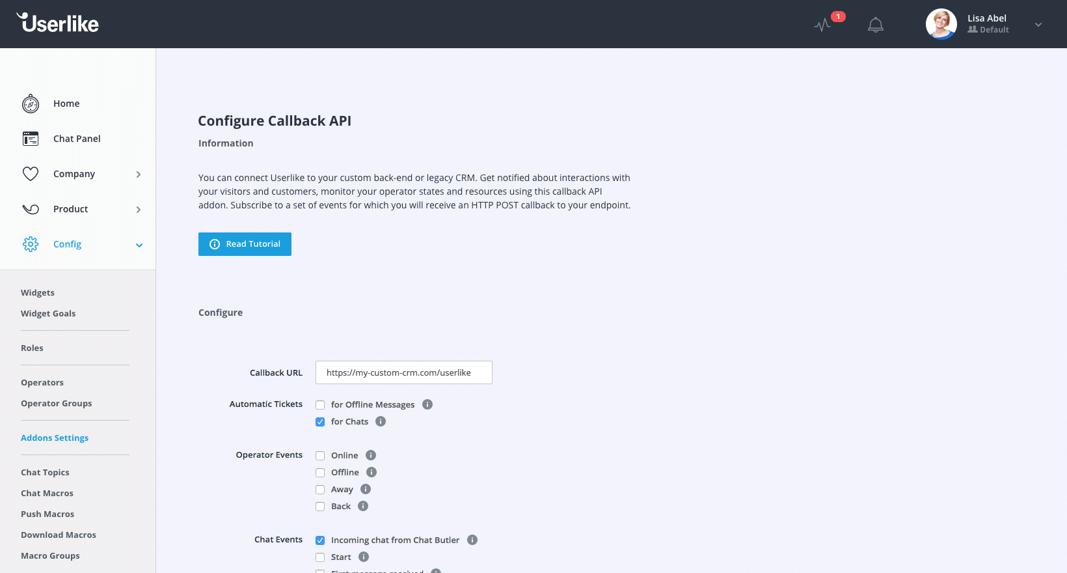Expand the Product submenu chevron

139,210
